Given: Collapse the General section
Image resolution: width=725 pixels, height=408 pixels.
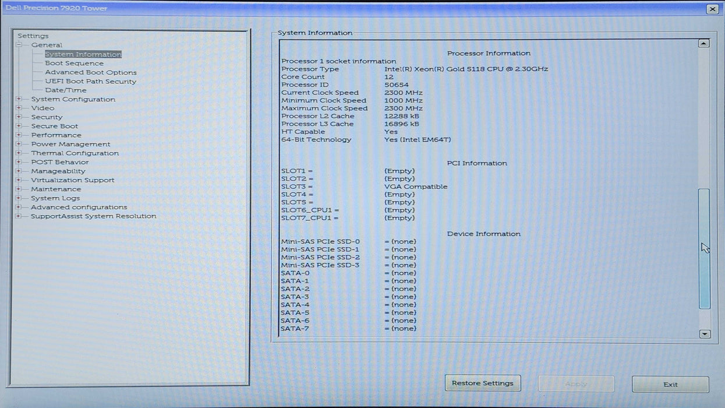Looking at the screenshot, I should click(19, 45).
